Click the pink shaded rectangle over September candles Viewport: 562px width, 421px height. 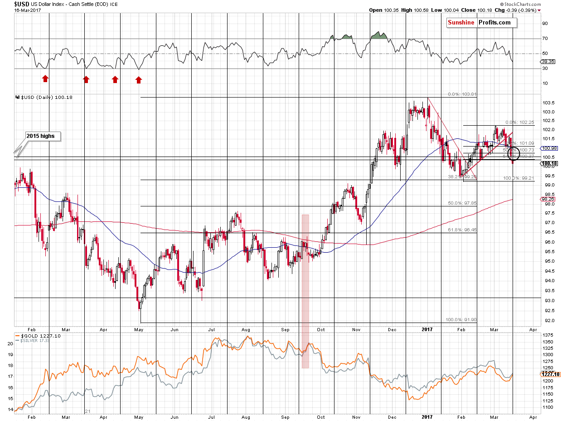coord(305,291)
